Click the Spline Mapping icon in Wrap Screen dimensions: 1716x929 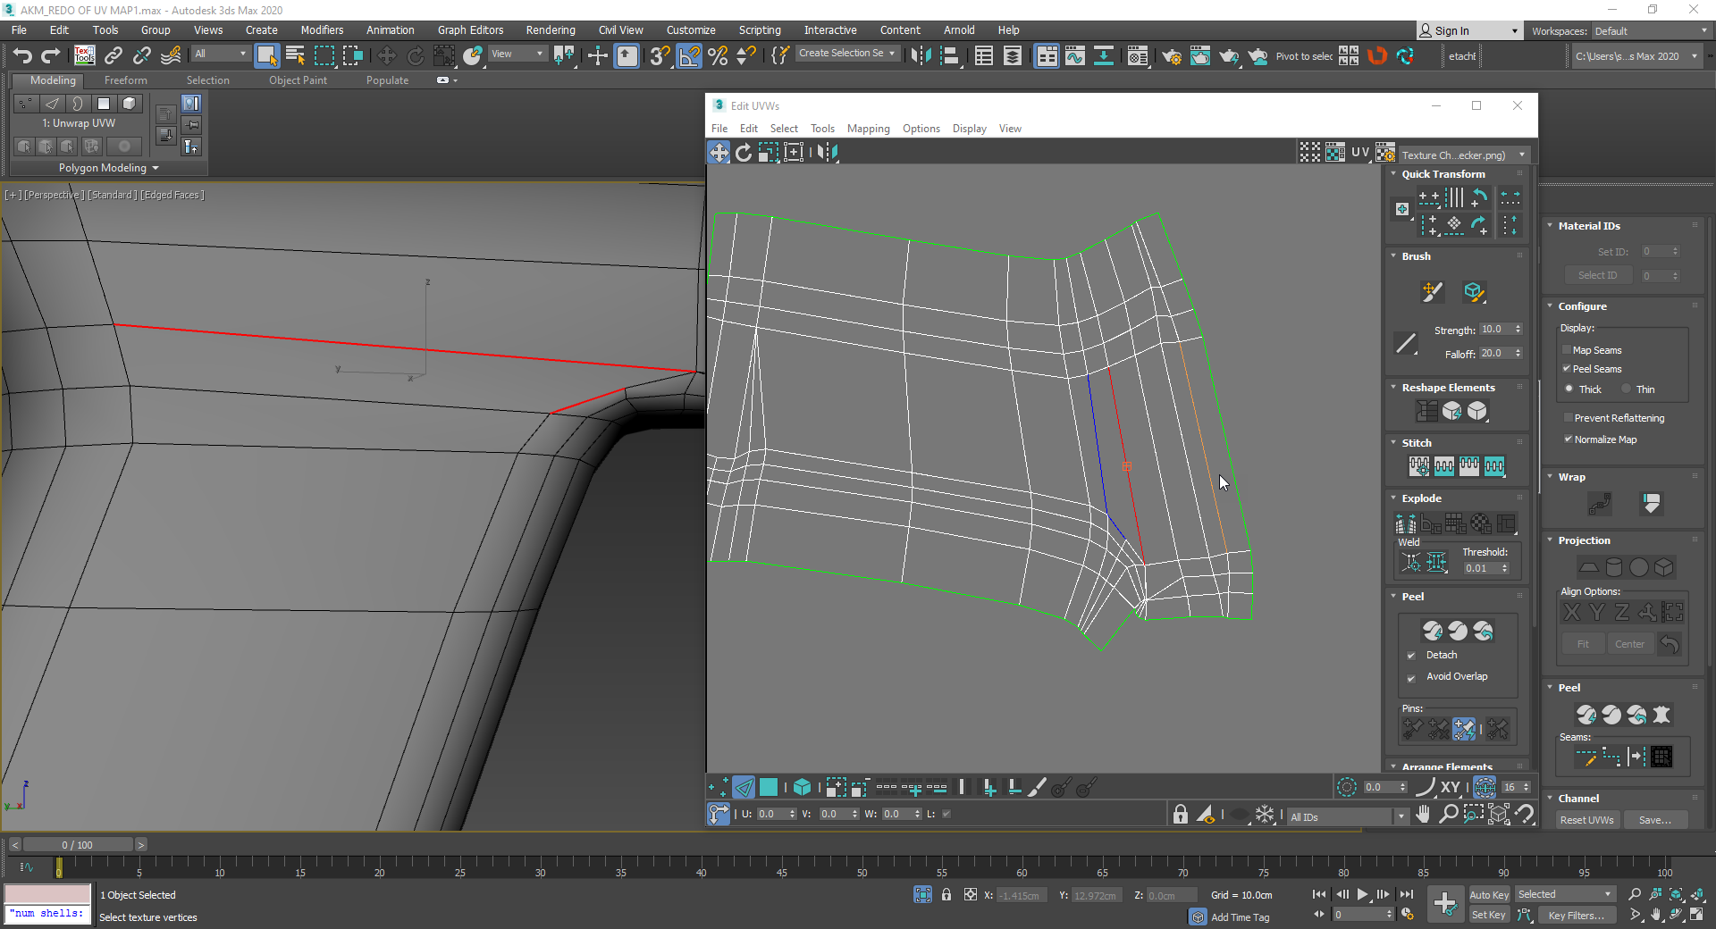tap(1600, 504)
